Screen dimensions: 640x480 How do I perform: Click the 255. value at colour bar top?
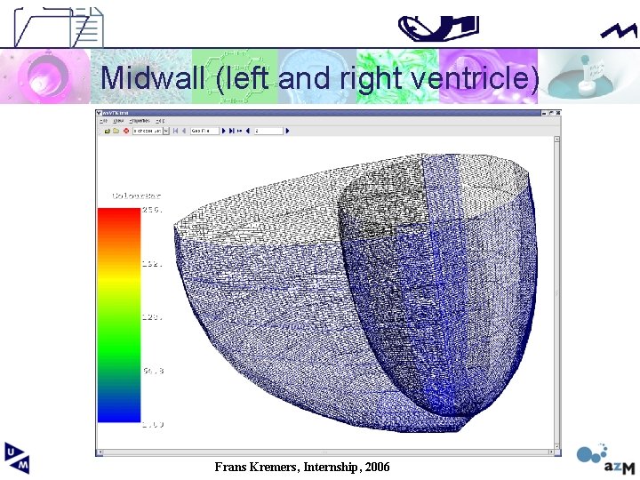pos(153,210)
